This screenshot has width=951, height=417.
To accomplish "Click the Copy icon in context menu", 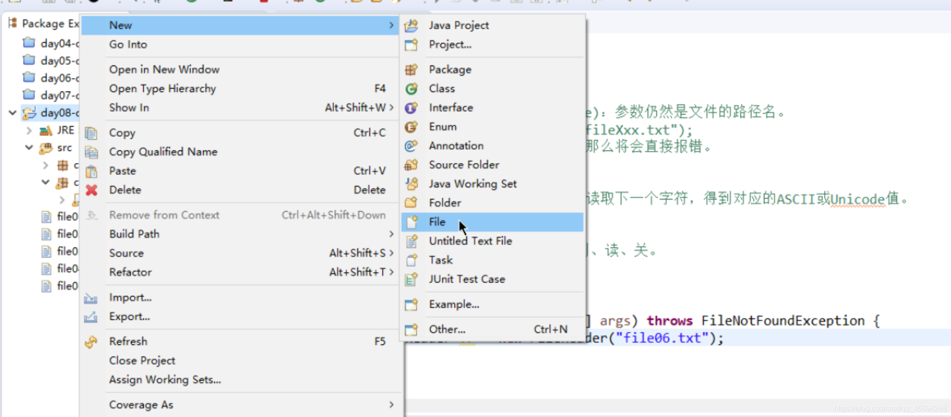I will (x=91, y=133).
